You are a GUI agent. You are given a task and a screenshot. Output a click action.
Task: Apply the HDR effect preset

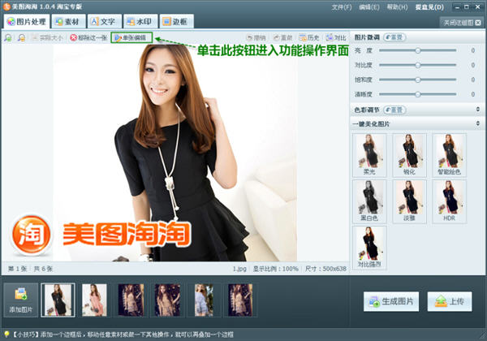tap(449, 201)
